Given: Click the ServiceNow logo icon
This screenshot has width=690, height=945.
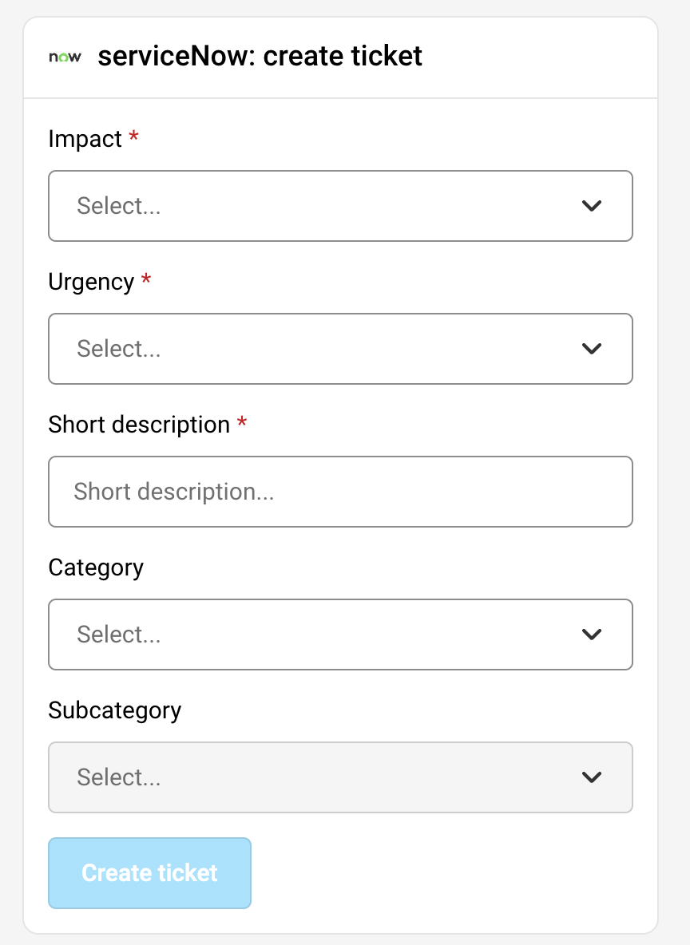Looking at the screenshot, I should [x=65, y=57].
